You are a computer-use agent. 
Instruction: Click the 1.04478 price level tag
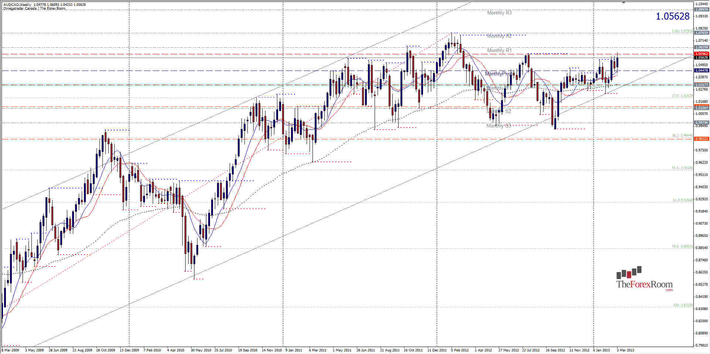(700, 70)
